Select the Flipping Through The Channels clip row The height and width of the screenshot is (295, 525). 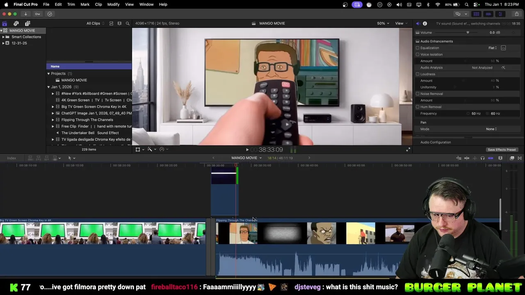point(89,120)
